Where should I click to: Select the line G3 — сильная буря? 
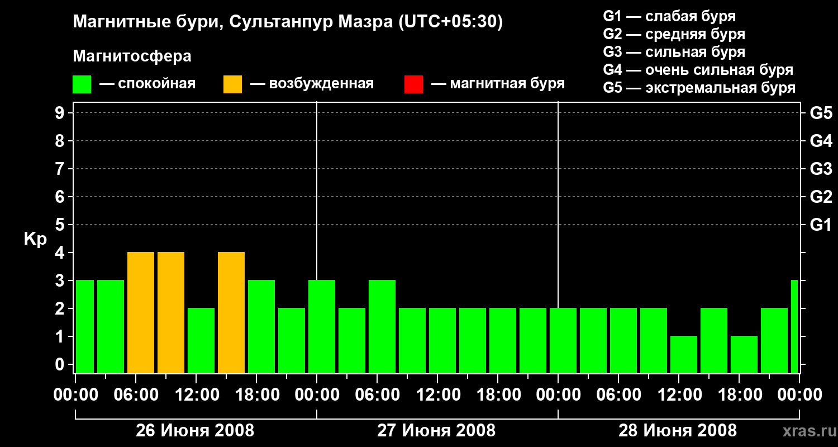pyautogui.click(x=674, y=52)
